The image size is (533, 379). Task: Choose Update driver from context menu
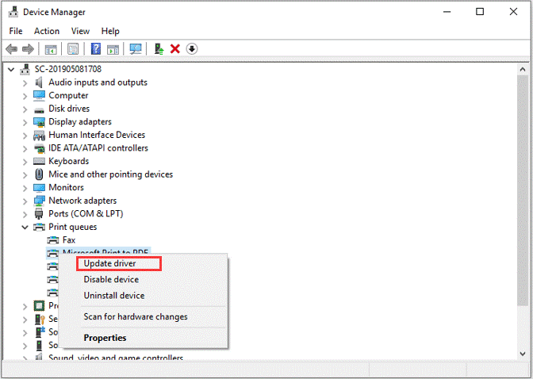pyautogui.click(x=109, y=263)
